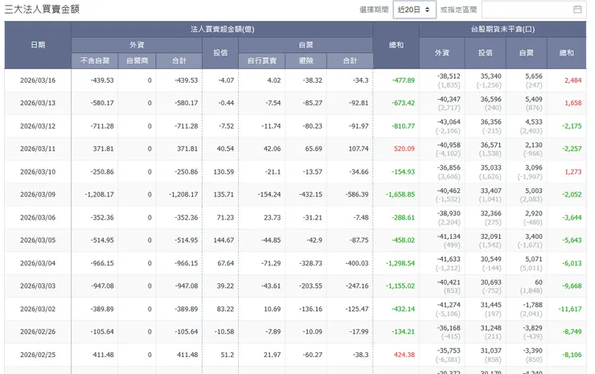595x374 pixels.
Task: Select the 2026/03/11 date cell
Action: point(38,149)
